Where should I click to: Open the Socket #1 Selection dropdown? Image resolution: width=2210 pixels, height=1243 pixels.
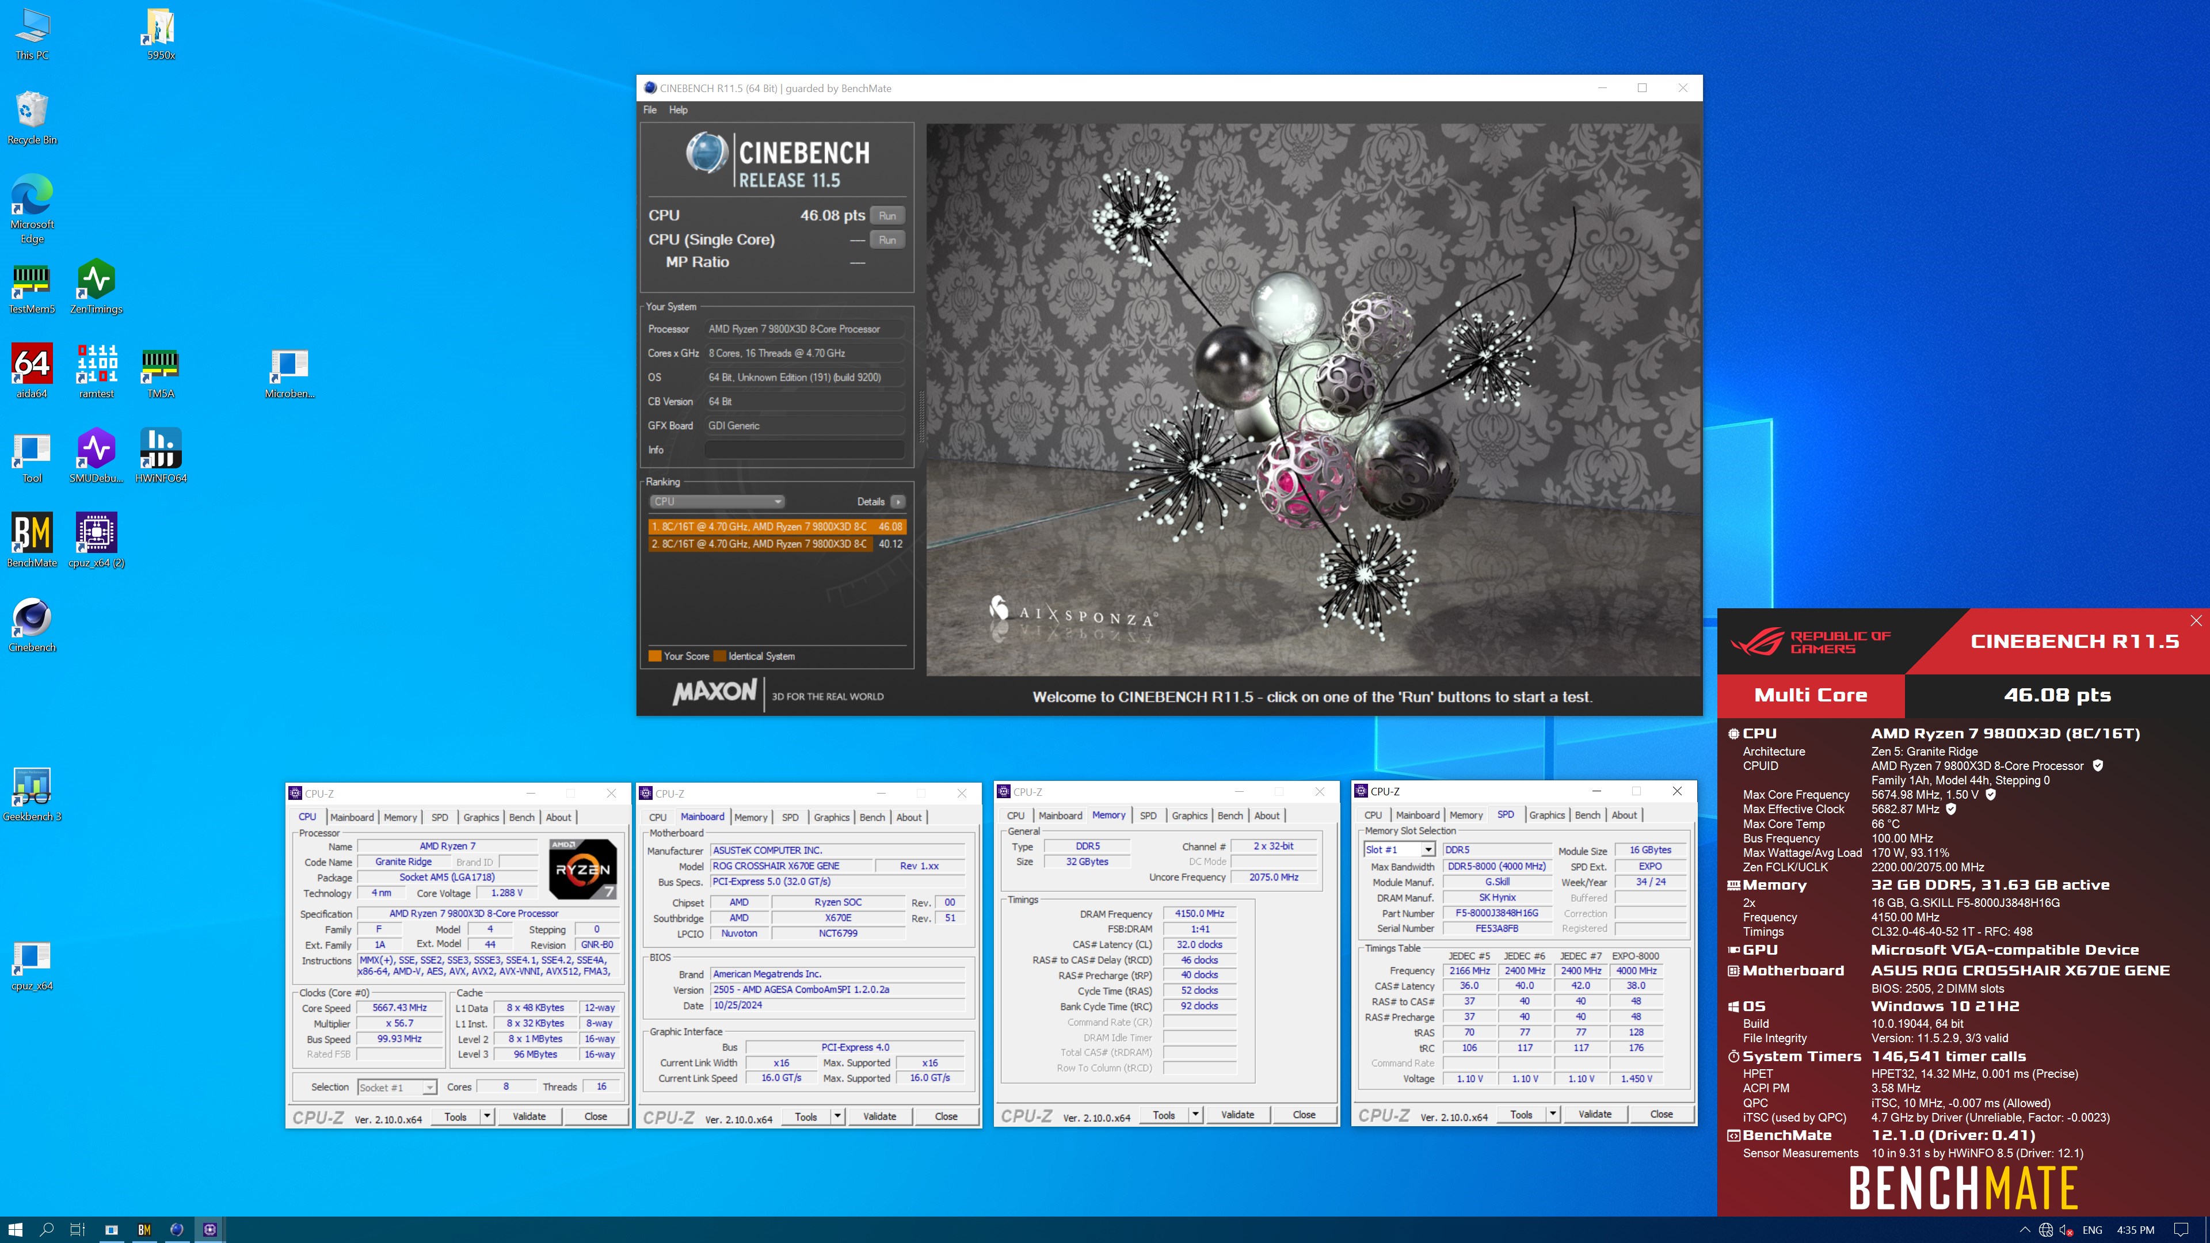pos(397,1087)
